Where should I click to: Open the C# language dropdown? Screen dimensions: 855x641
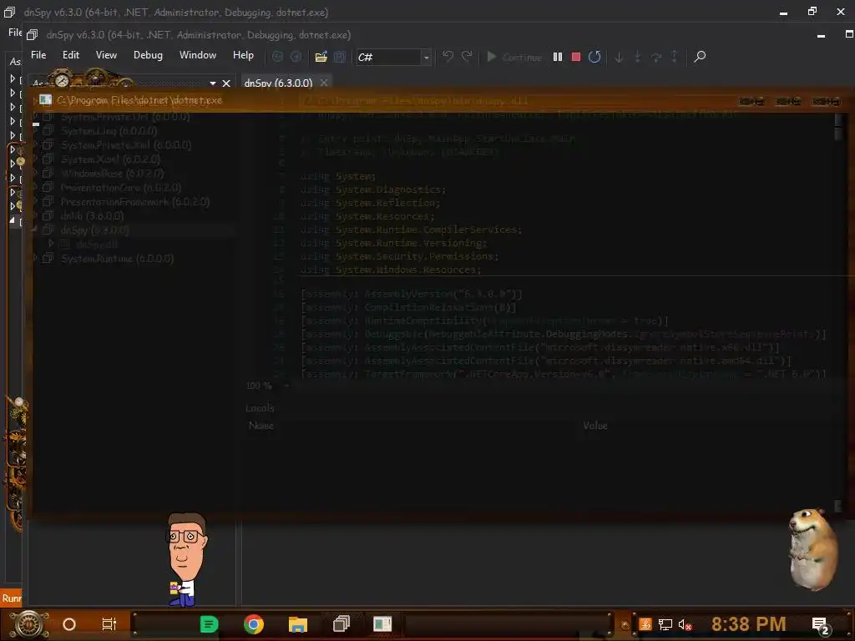point(394,58)
